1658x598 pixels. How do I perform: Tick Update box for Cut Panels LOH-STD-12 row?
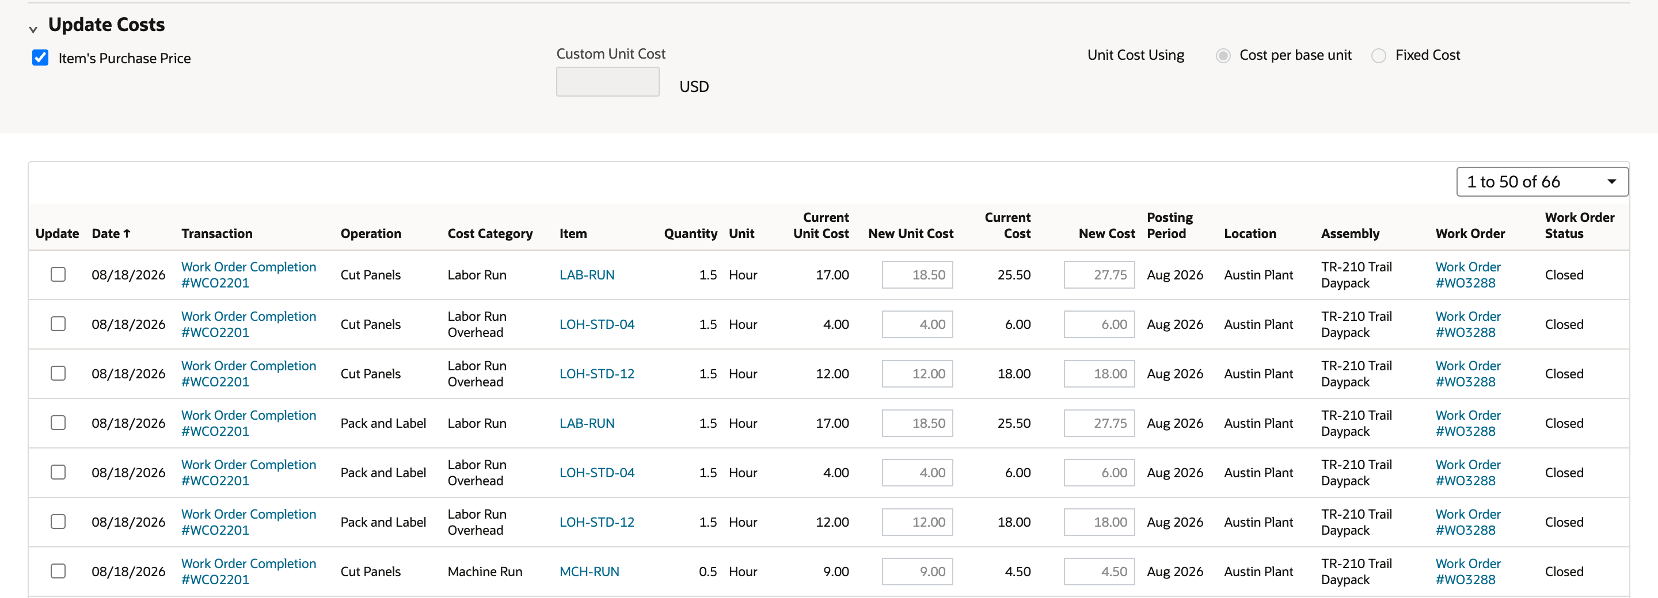pyautogui.click(x=59, y=374)
